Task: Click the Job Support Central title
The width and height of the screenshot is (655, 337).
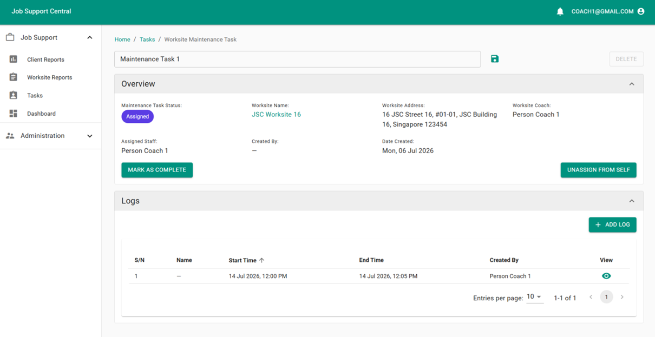Action: pos(41,11)
